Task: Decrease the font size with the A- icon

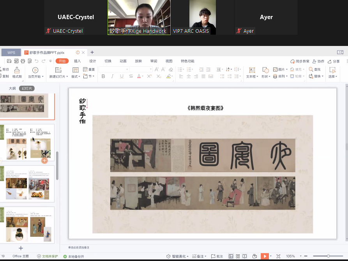Action: click(163, 69)
